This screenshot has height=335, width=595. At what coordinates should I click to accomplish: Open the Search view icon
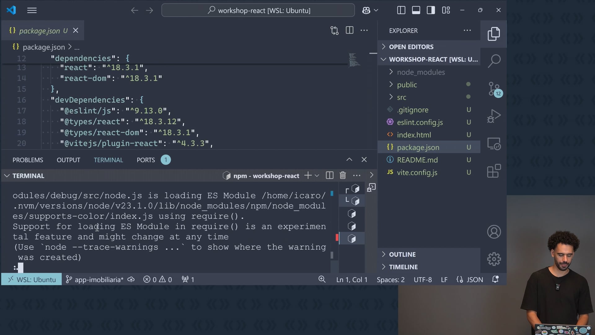coord(494,61)
